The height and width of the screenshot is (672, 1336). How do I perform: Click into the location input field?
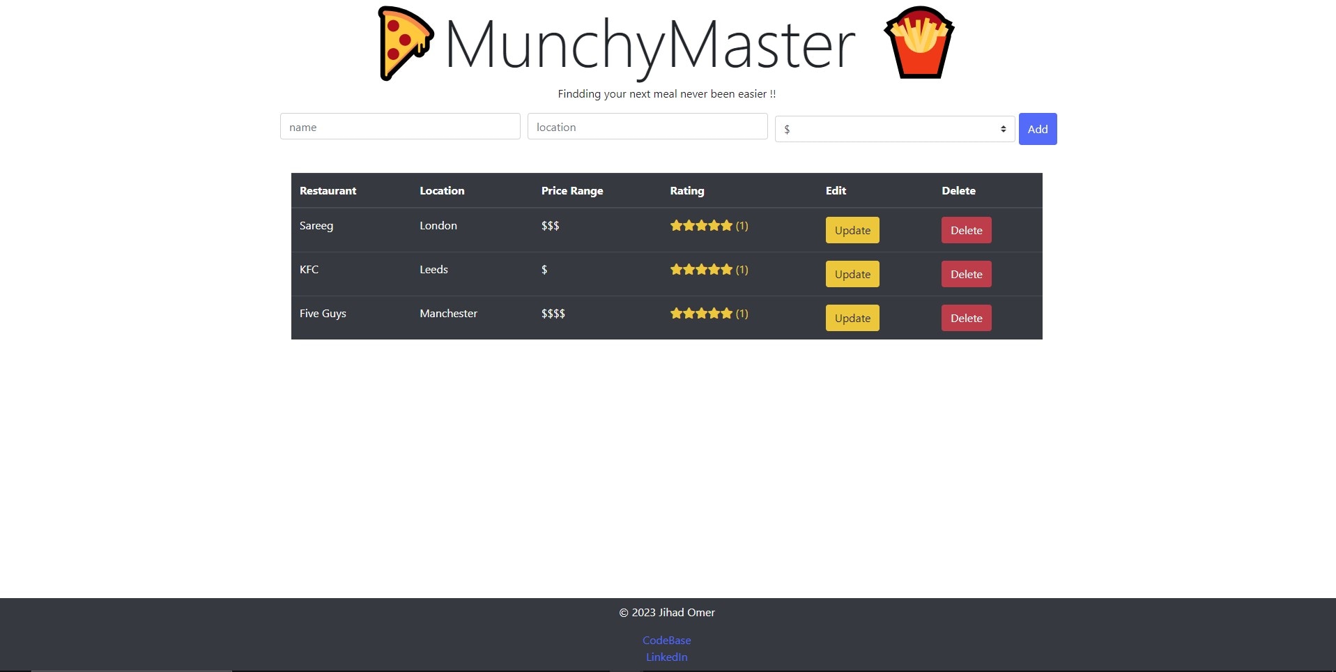click(647, 127)
